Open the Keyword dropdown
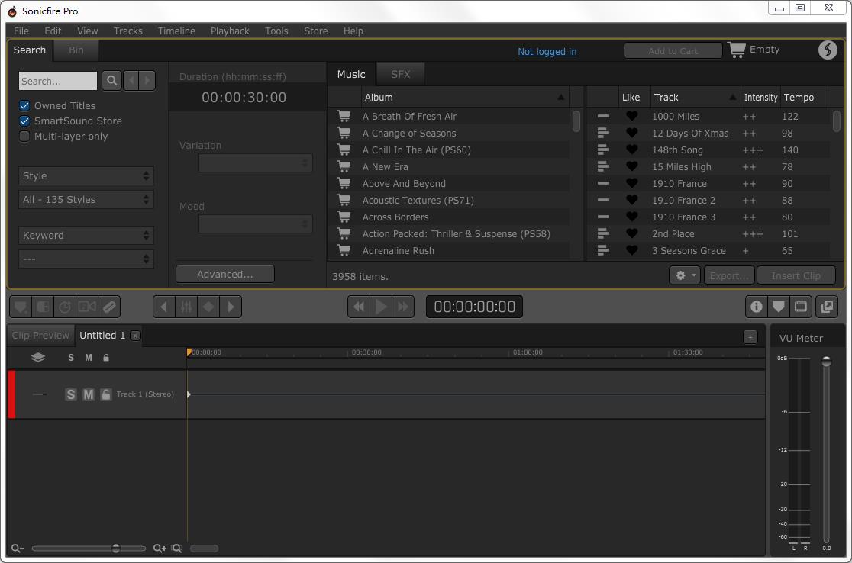This screenshot has height=563, width=852. click(x=86, y=236)
